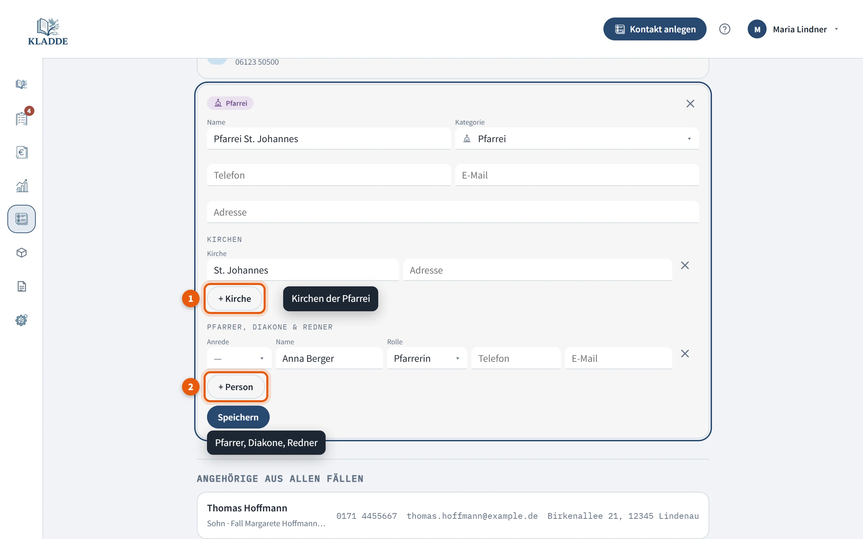This screenshot has height=539, width=863.
Task: Add a church with + Kirche
Action: (235, 298)
